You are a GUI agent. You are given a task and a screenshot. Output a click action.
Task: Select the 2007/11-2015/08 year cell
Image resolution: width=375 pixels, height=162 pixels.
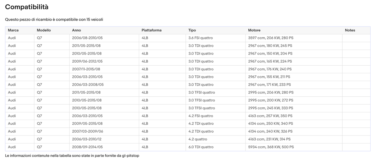[x=86, y=69]
